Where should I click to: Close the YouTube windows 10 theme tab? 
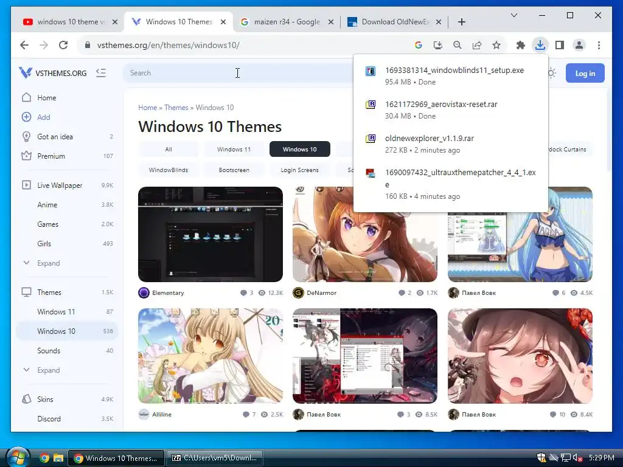point(115,22)
